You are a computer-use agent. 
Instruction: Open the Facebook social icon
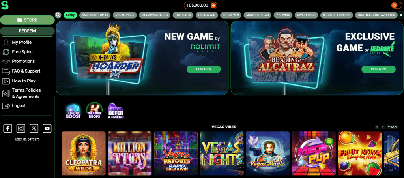click(8, 128)
